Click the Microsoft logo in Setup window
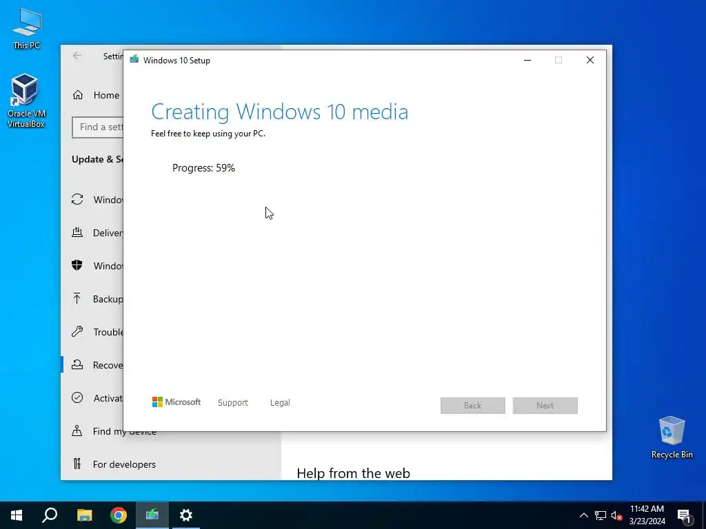 pos(176,402)
